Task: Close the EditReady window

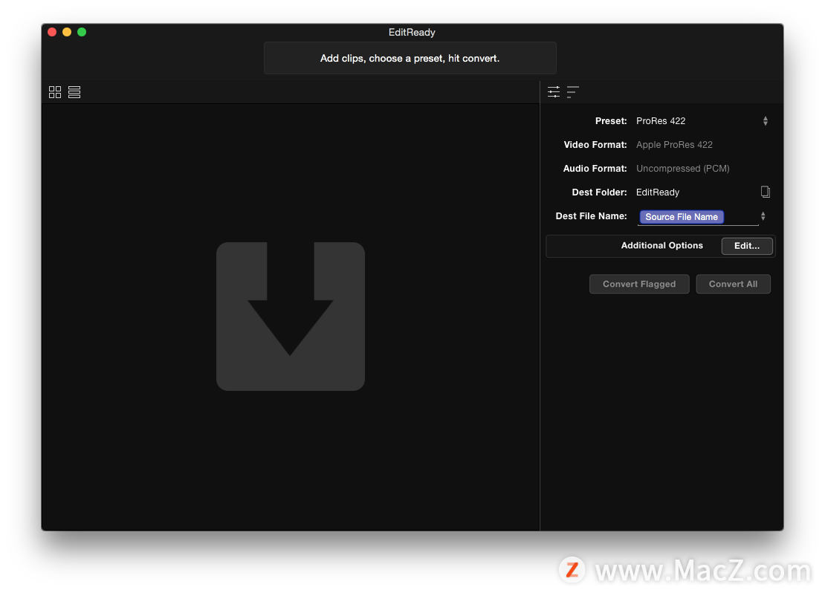Action: 52,32
